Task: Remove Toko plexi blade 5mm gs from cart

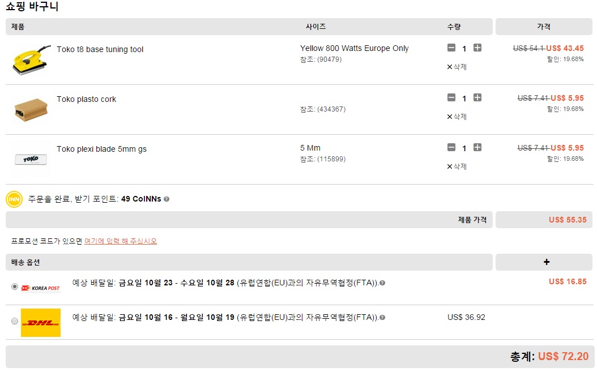Action: [x=457, y=167]
